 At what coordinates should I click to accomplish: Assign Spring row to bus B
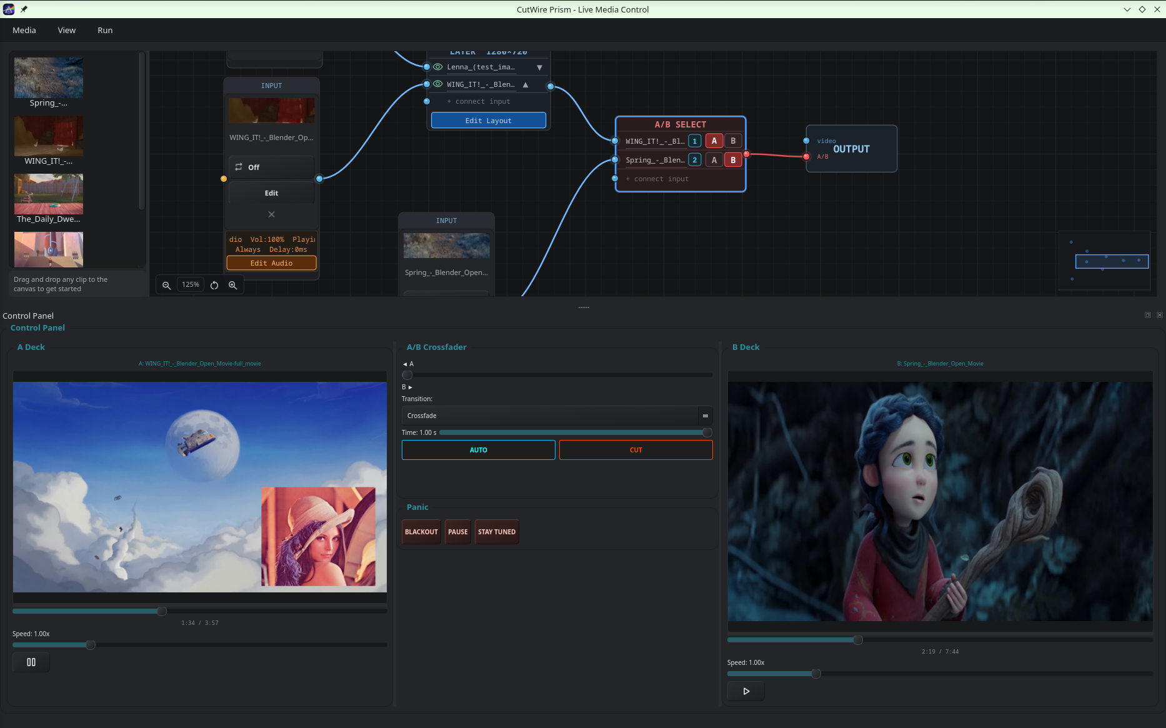pos(733,160)
